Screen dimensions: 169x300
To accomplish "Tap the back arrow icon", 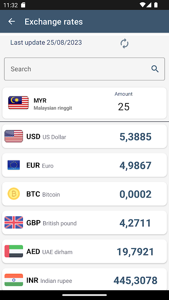I will click(x=12, y=21).
